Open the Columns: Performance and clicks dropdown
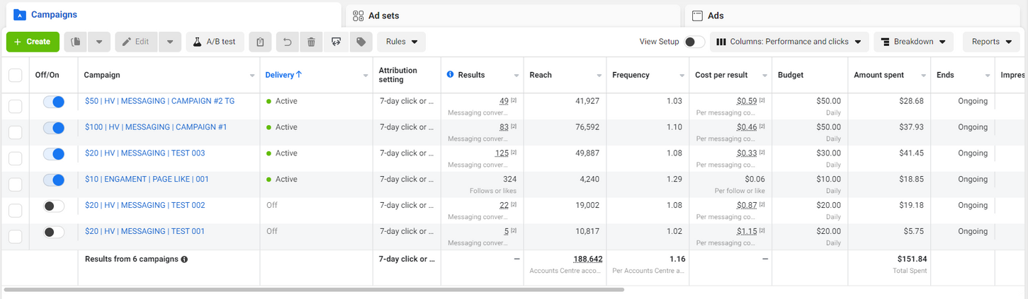 (789, 42)
